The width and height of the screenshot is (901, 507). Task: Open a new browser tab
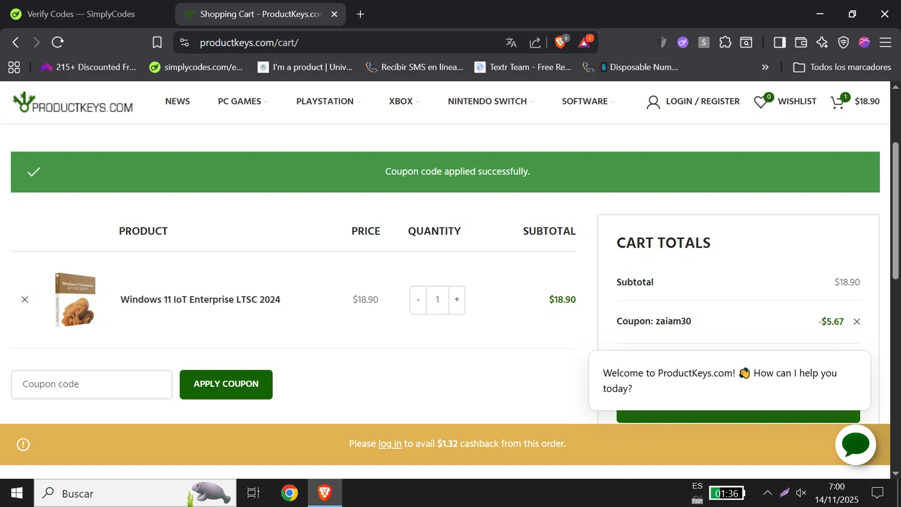click(360, 14)
